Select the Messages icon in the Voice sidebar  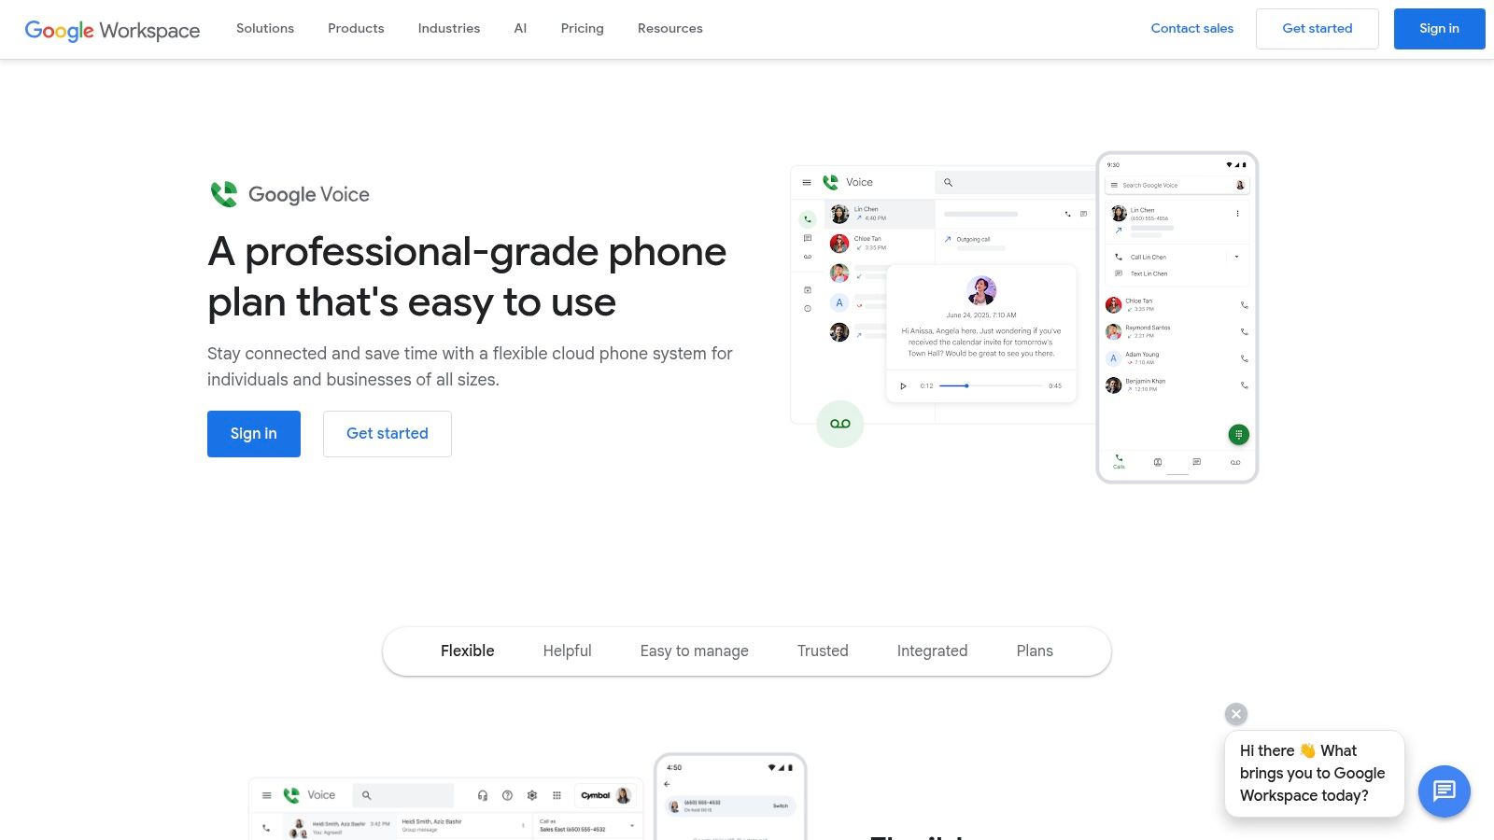click(x=807, y=238)
